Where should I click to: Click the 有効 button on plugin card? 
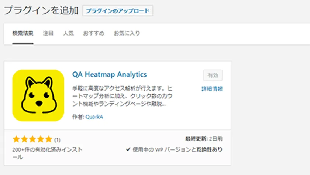click(213, 75)
